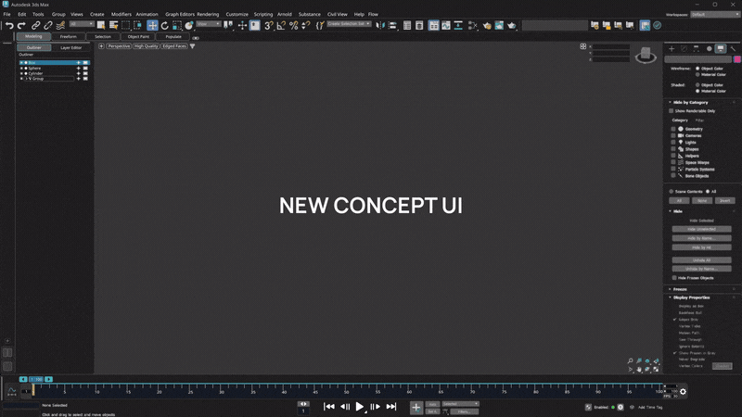Open the Render Setup teapot
The width and height of the screenshot is (742, 417).
pos(487,26)
